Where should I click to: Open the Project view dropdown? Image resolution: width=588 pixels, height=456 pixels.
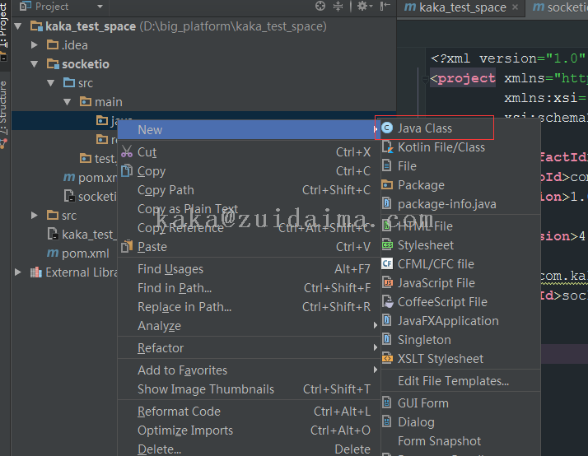point(100,7)
